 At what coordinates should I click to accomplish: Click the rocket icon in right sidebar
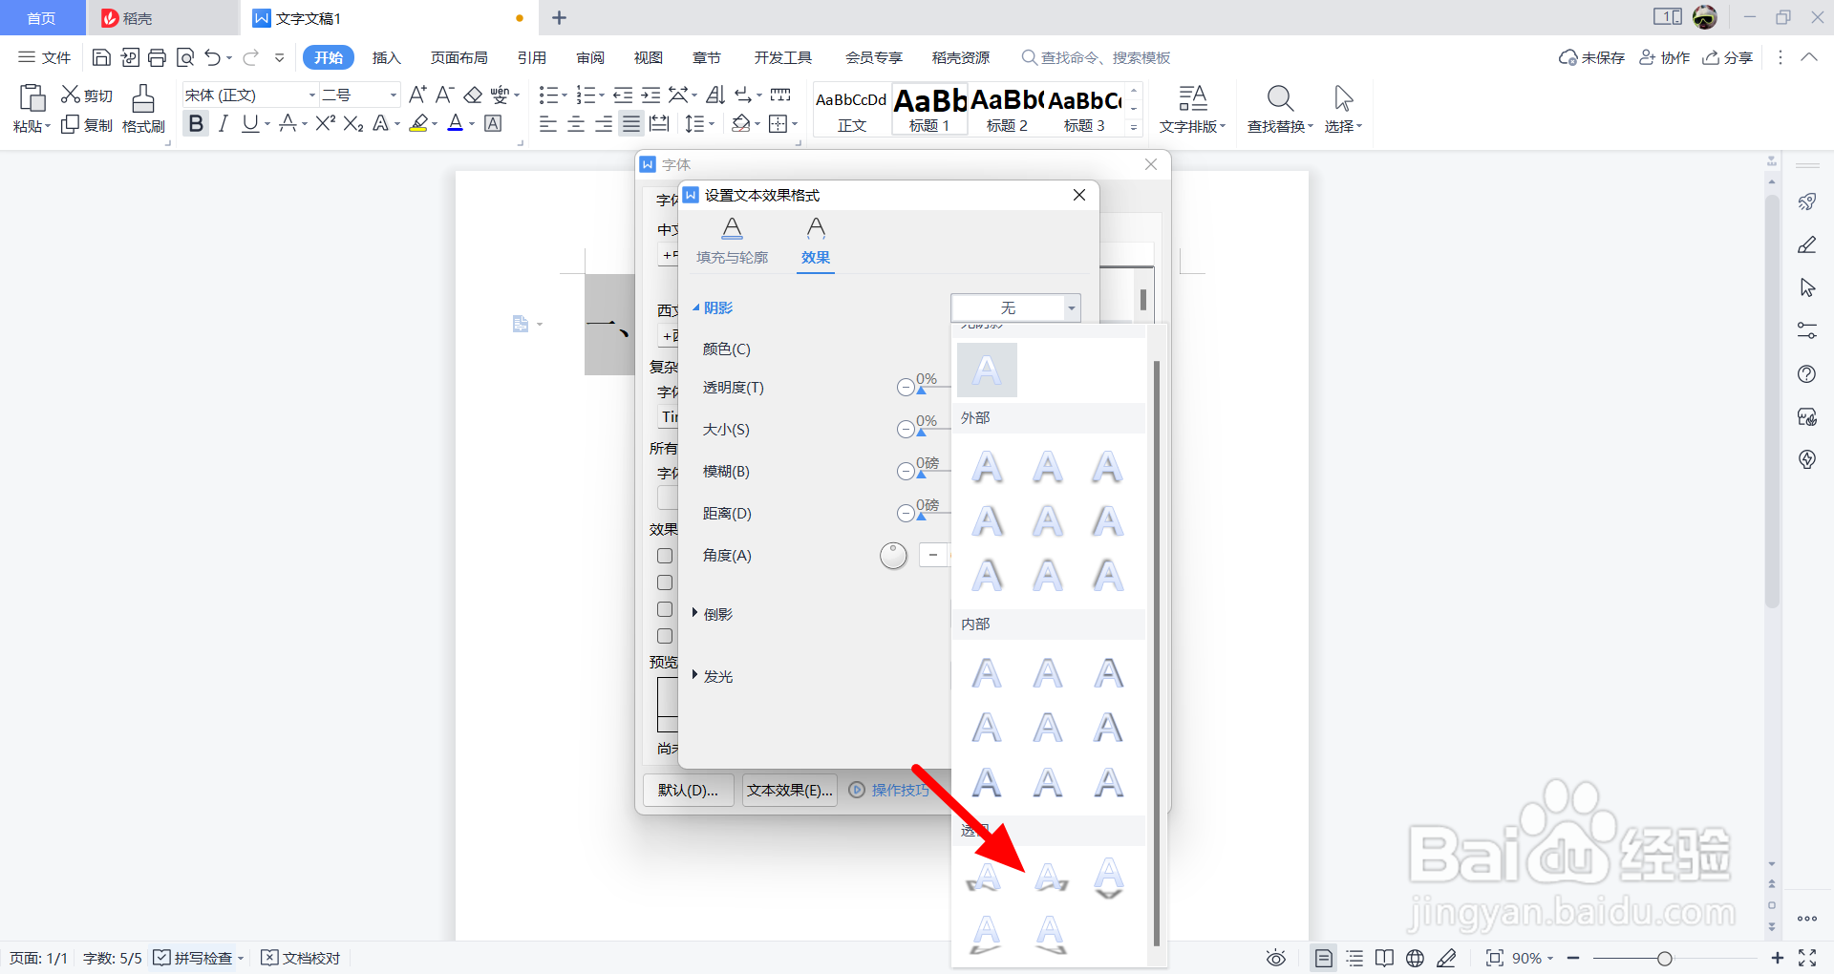point(1807,201)
